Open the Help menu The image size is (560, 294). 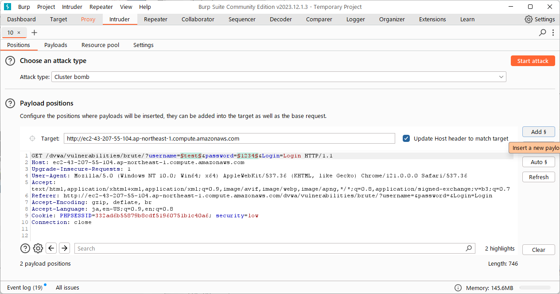(x=145, y=7)
